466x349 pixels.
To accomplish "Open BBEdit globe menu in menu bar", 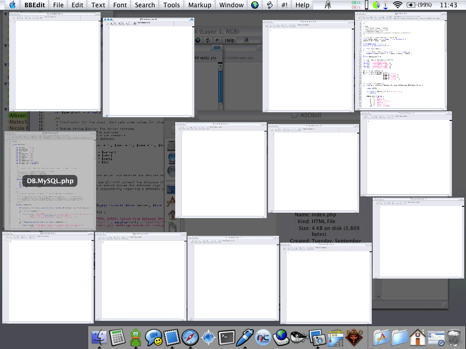I will point(255,5).
